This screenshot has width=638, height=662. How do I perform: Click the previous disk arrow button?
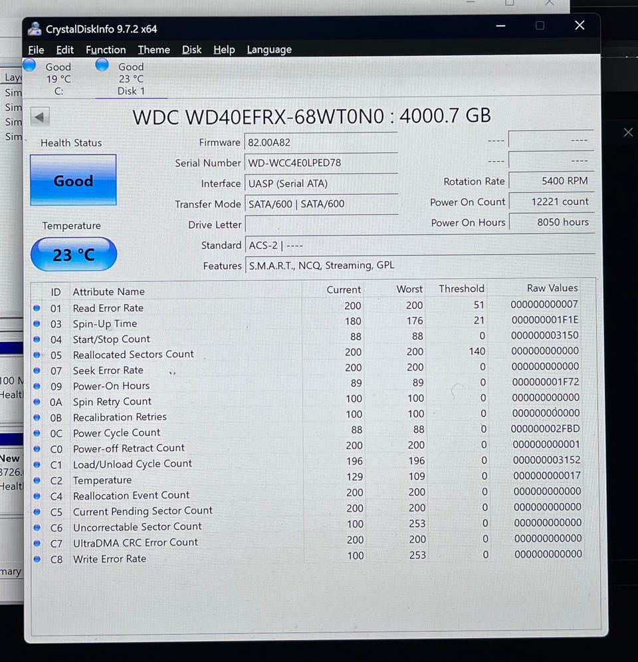(40, 118)
